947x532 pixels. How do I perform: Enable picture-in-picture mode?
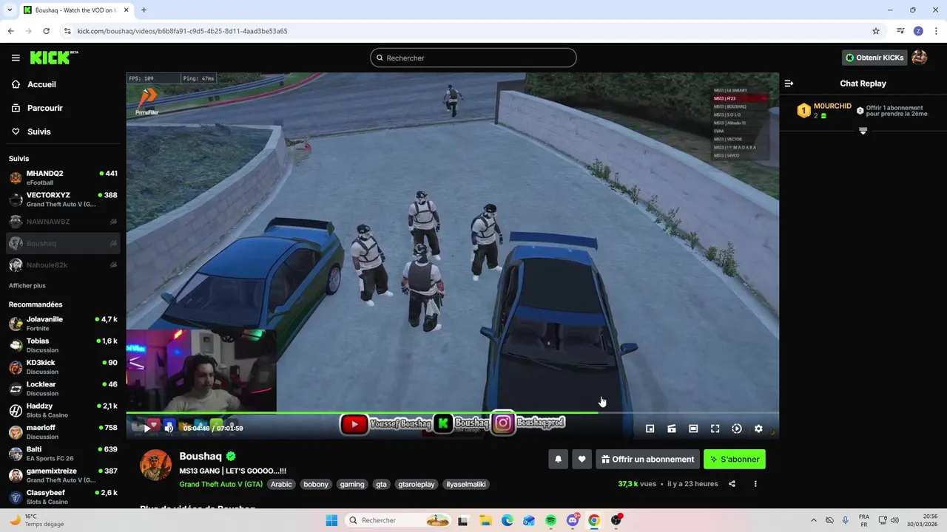click(650, 429)
